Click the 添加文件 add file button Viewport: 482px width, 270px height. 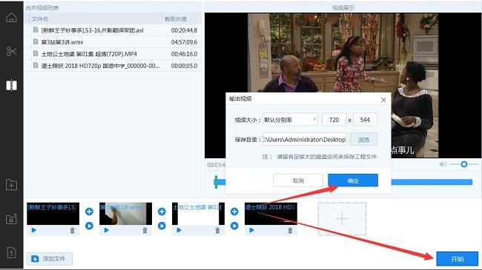(50, 259)
